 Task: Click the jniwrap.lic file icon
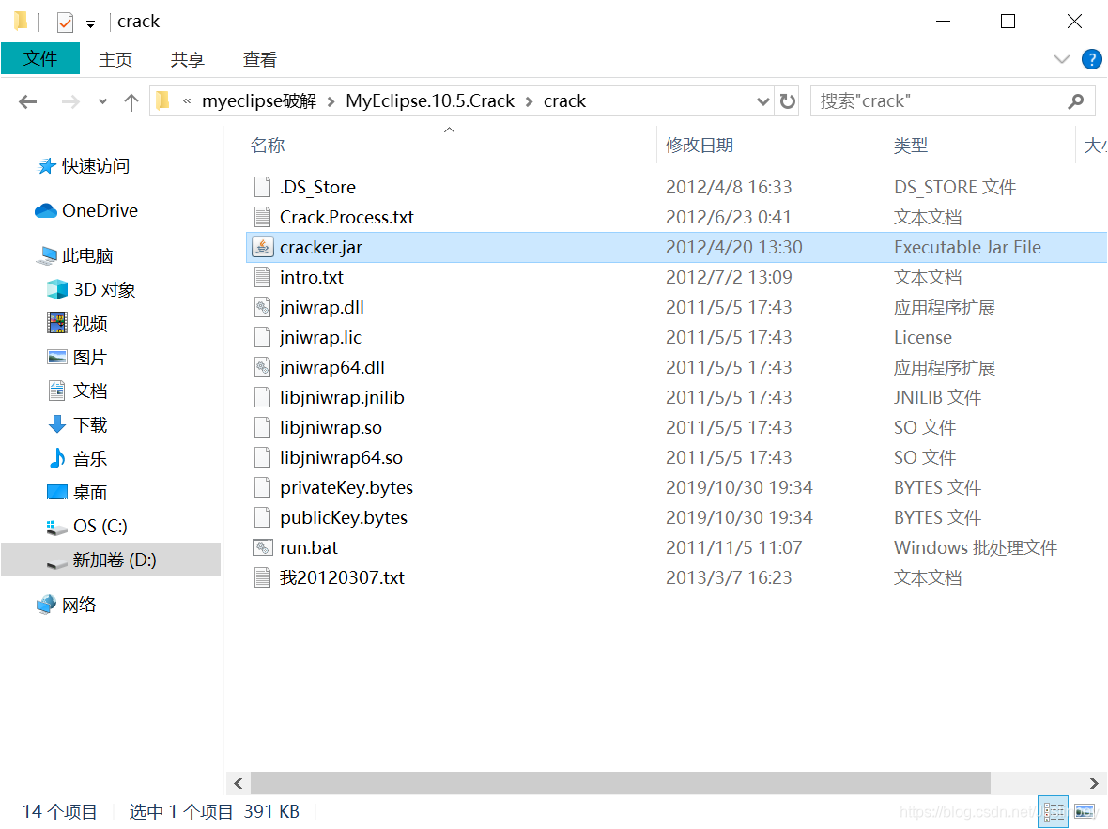pyautogui.click(x=262, y=337)
